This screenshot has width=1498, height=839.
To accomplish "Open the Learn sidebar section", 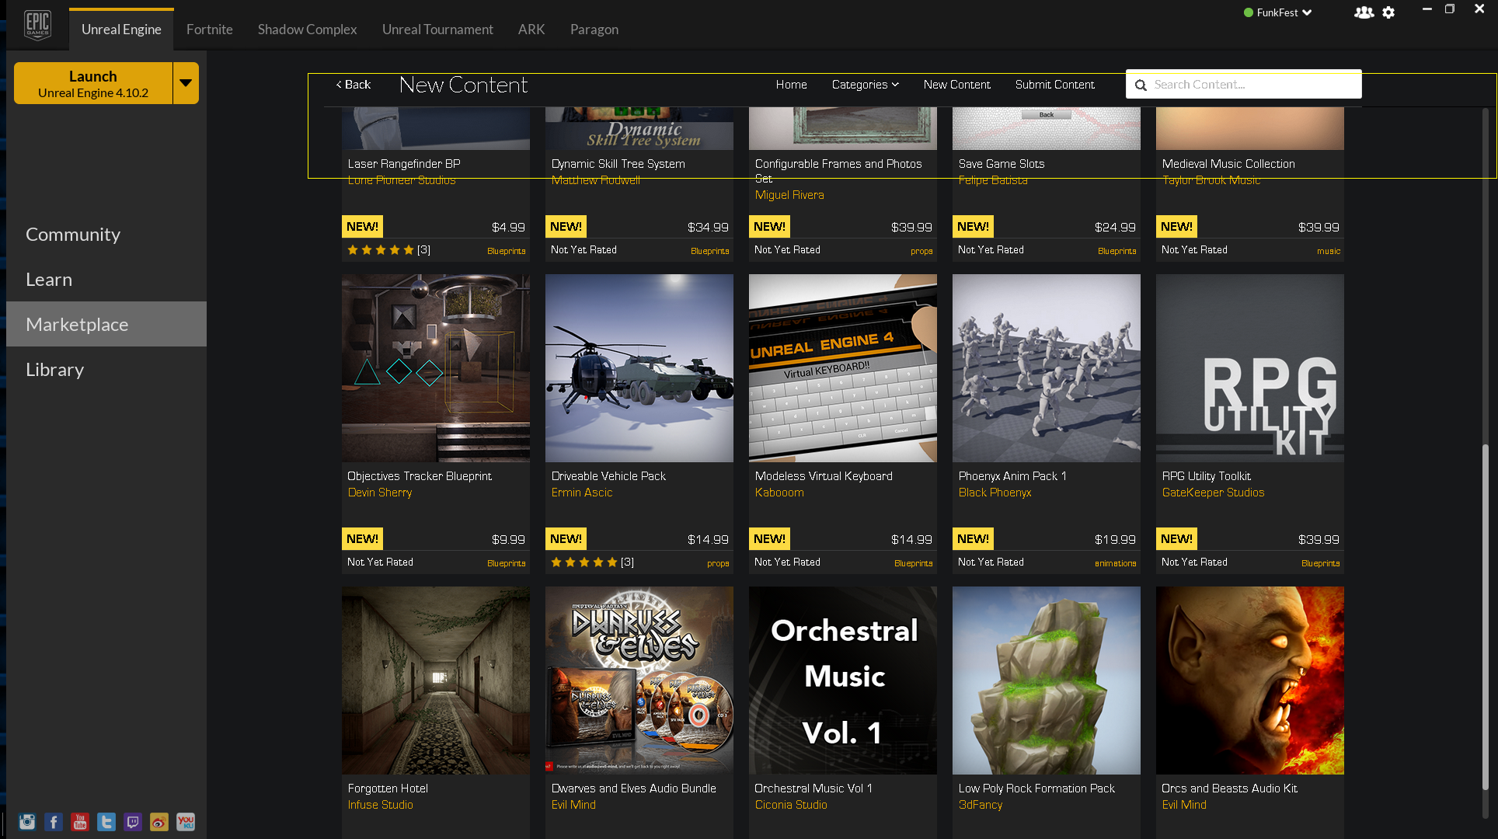I will tap(106, 279).
